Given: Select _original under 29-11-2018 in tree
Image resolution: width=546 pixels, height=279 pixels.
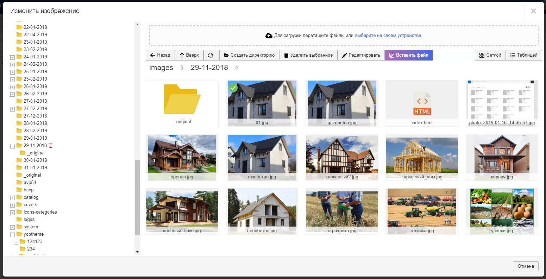Looking at the screenshot, I should pos(36,153).
